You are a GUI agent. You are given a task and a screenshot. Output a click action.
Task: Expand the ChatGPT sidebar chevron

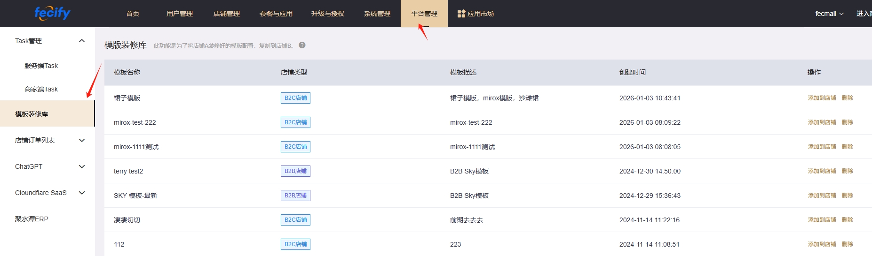click(82, 166)
